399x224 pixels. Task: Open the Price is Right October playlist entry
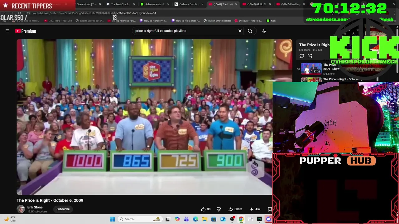[x=342, y=79]
